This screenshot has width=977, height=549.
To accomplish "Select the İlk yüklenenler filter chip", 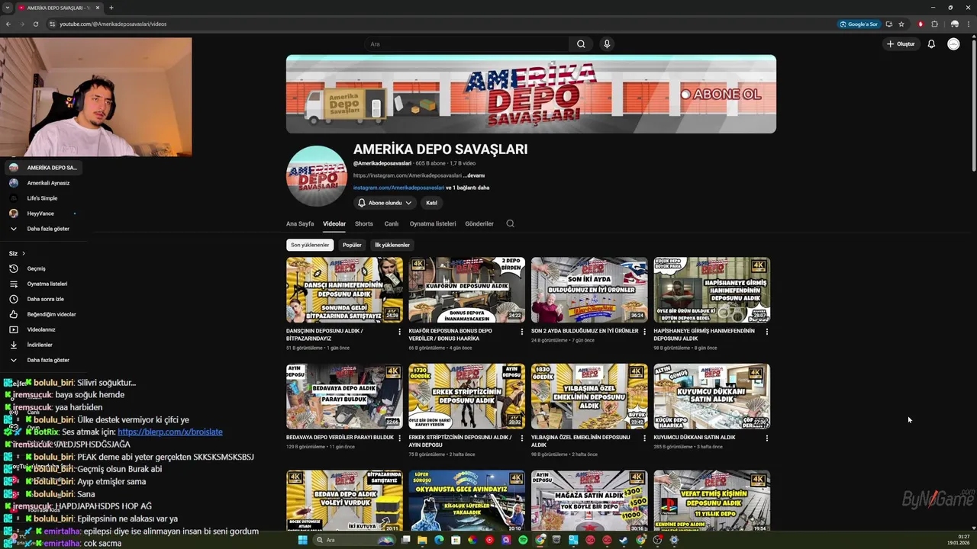I will 392,245.
